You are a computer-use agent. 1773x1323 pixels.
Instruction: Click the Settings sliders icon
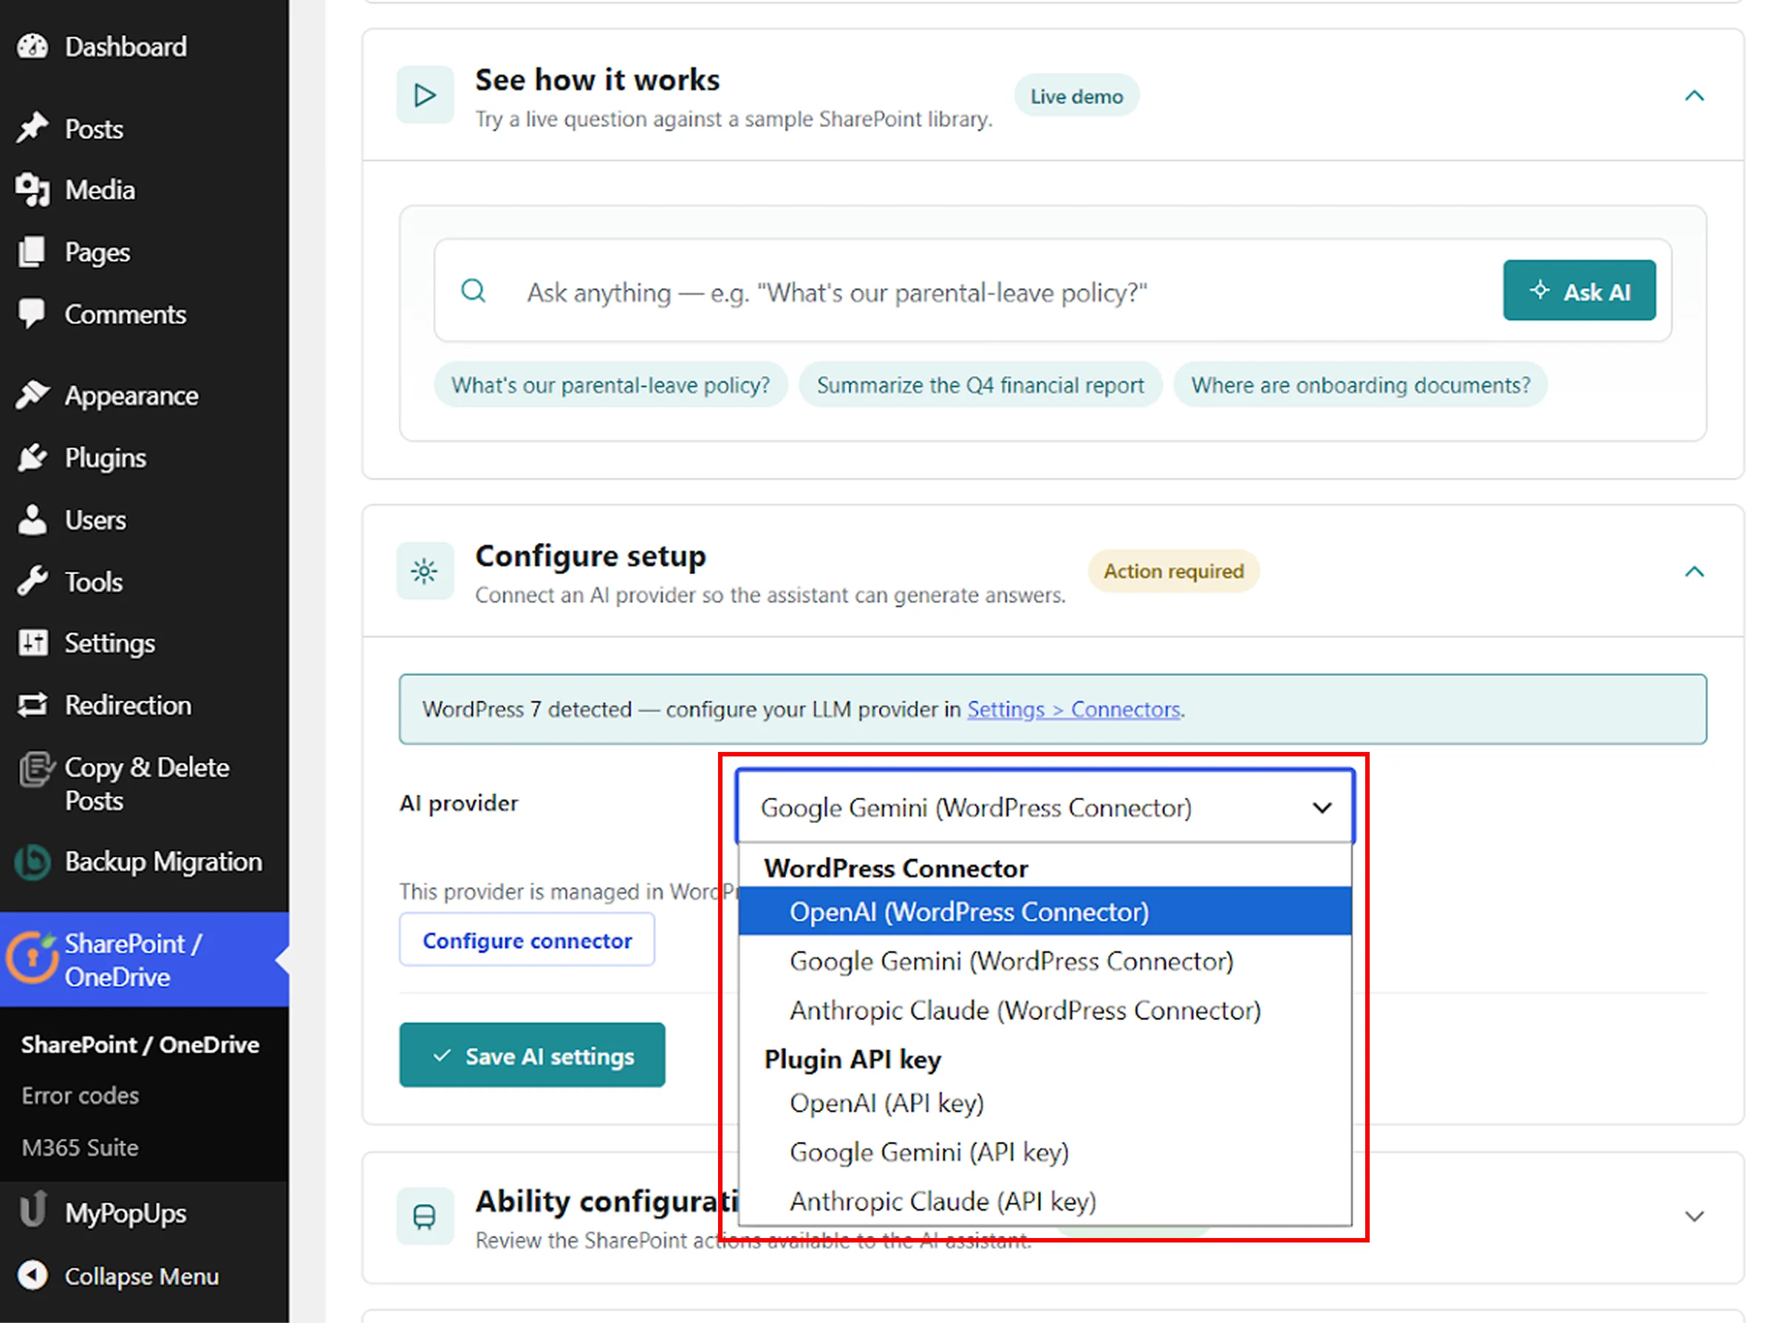pos(33,643)
